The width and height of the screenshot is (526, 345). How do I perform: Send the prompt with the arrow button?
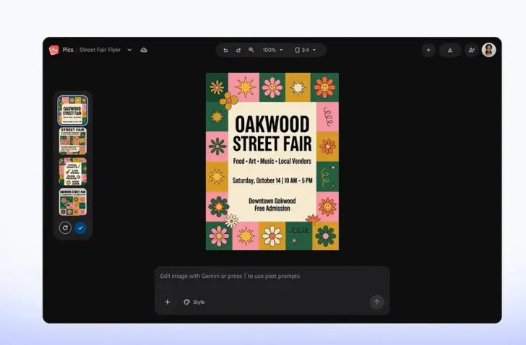coord(376,302)
